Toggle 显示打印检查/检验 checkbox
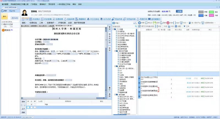The height and width of the screenshot is (119, 220). coord(139,26)
